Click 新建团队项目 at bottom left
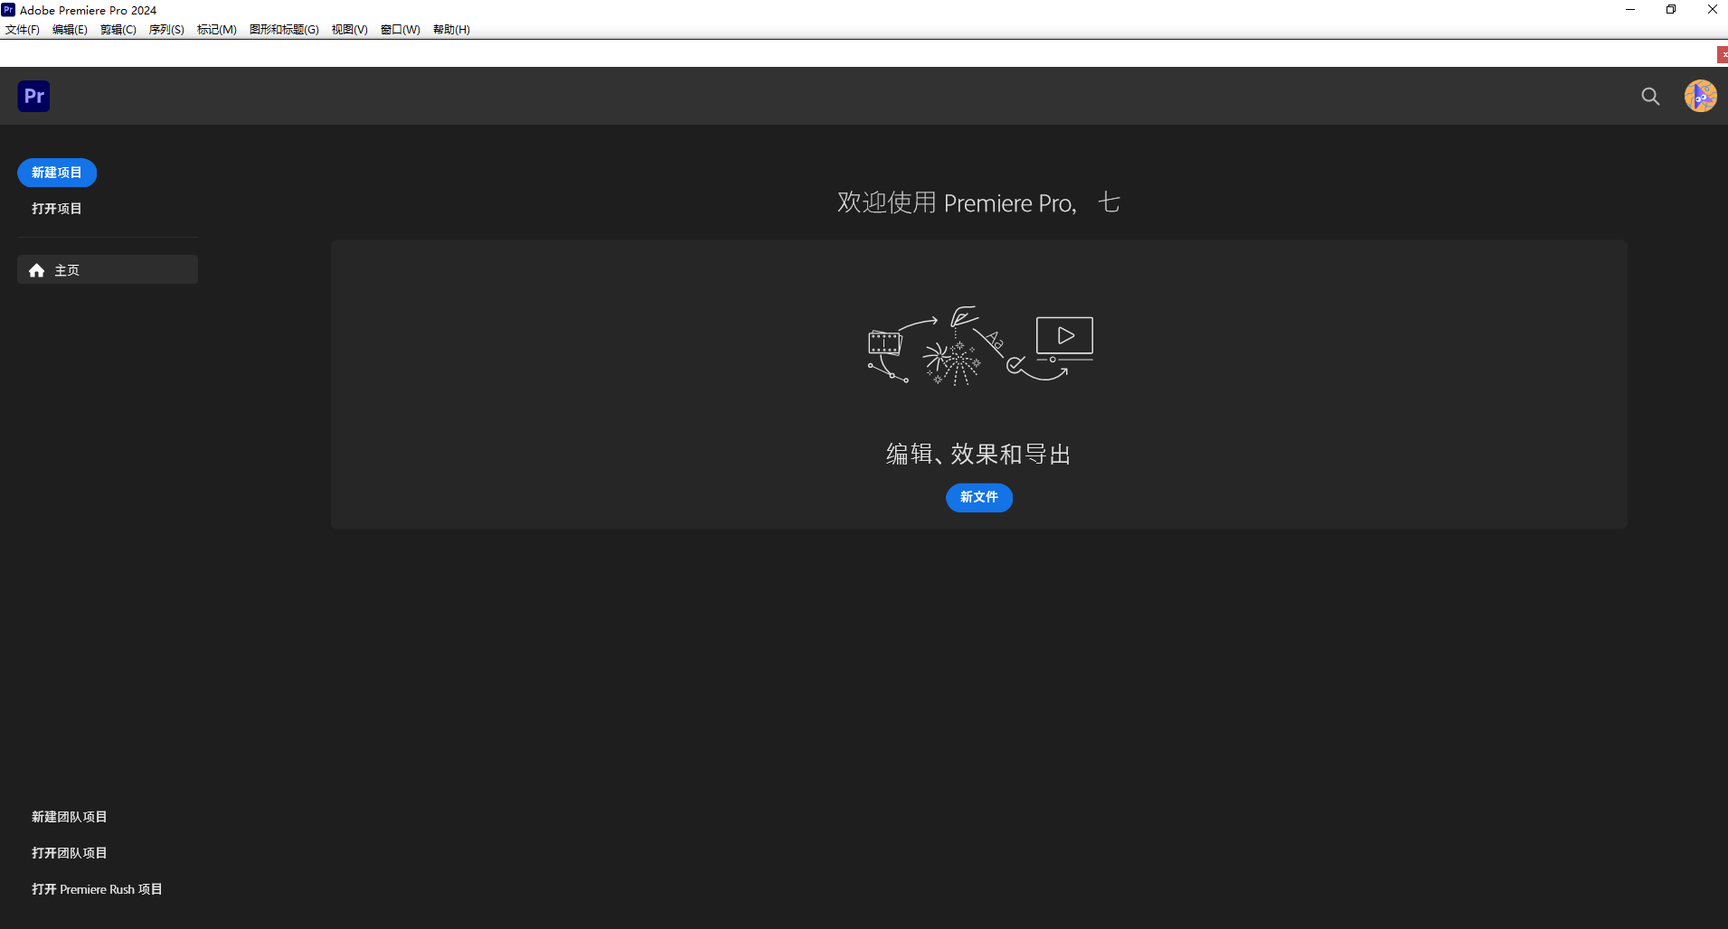This screenshot has height=929, width=1728. (69, 816)
